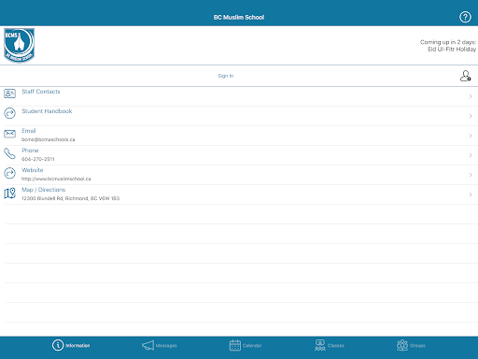Tap the user account icon
478x359 pixels.
pos(466,76)
